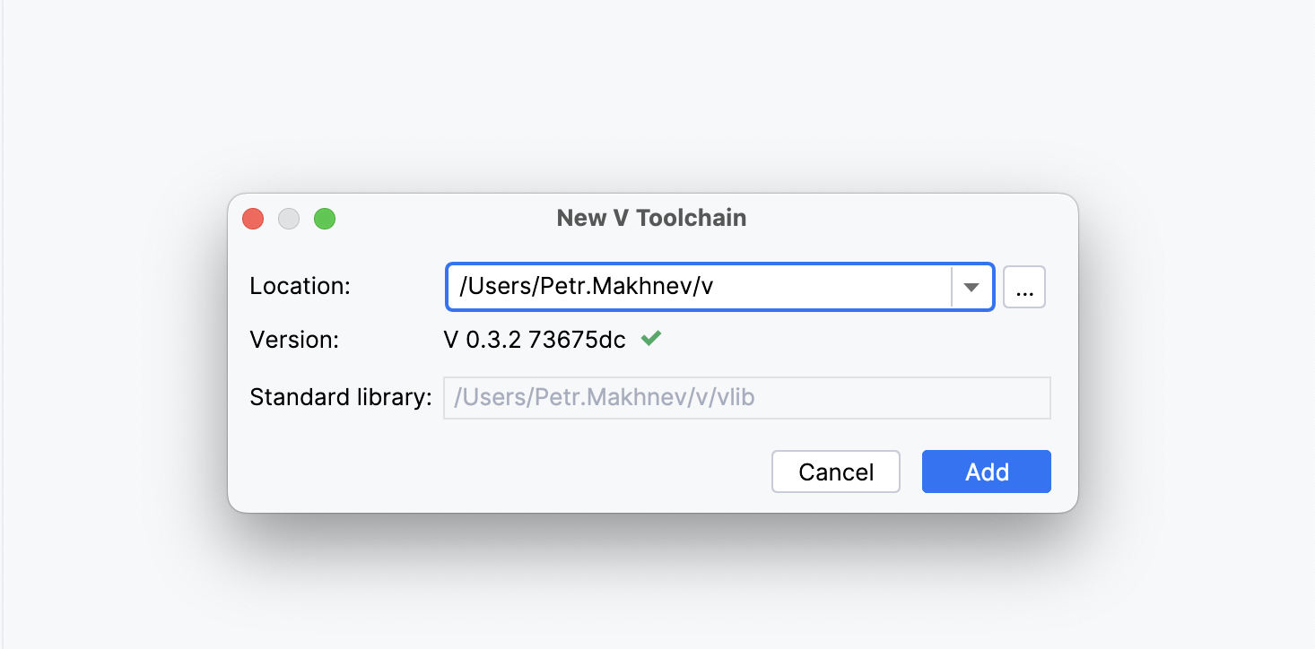
Task: Click the green checkmark next to version
Action: click(x=652, y=339)
